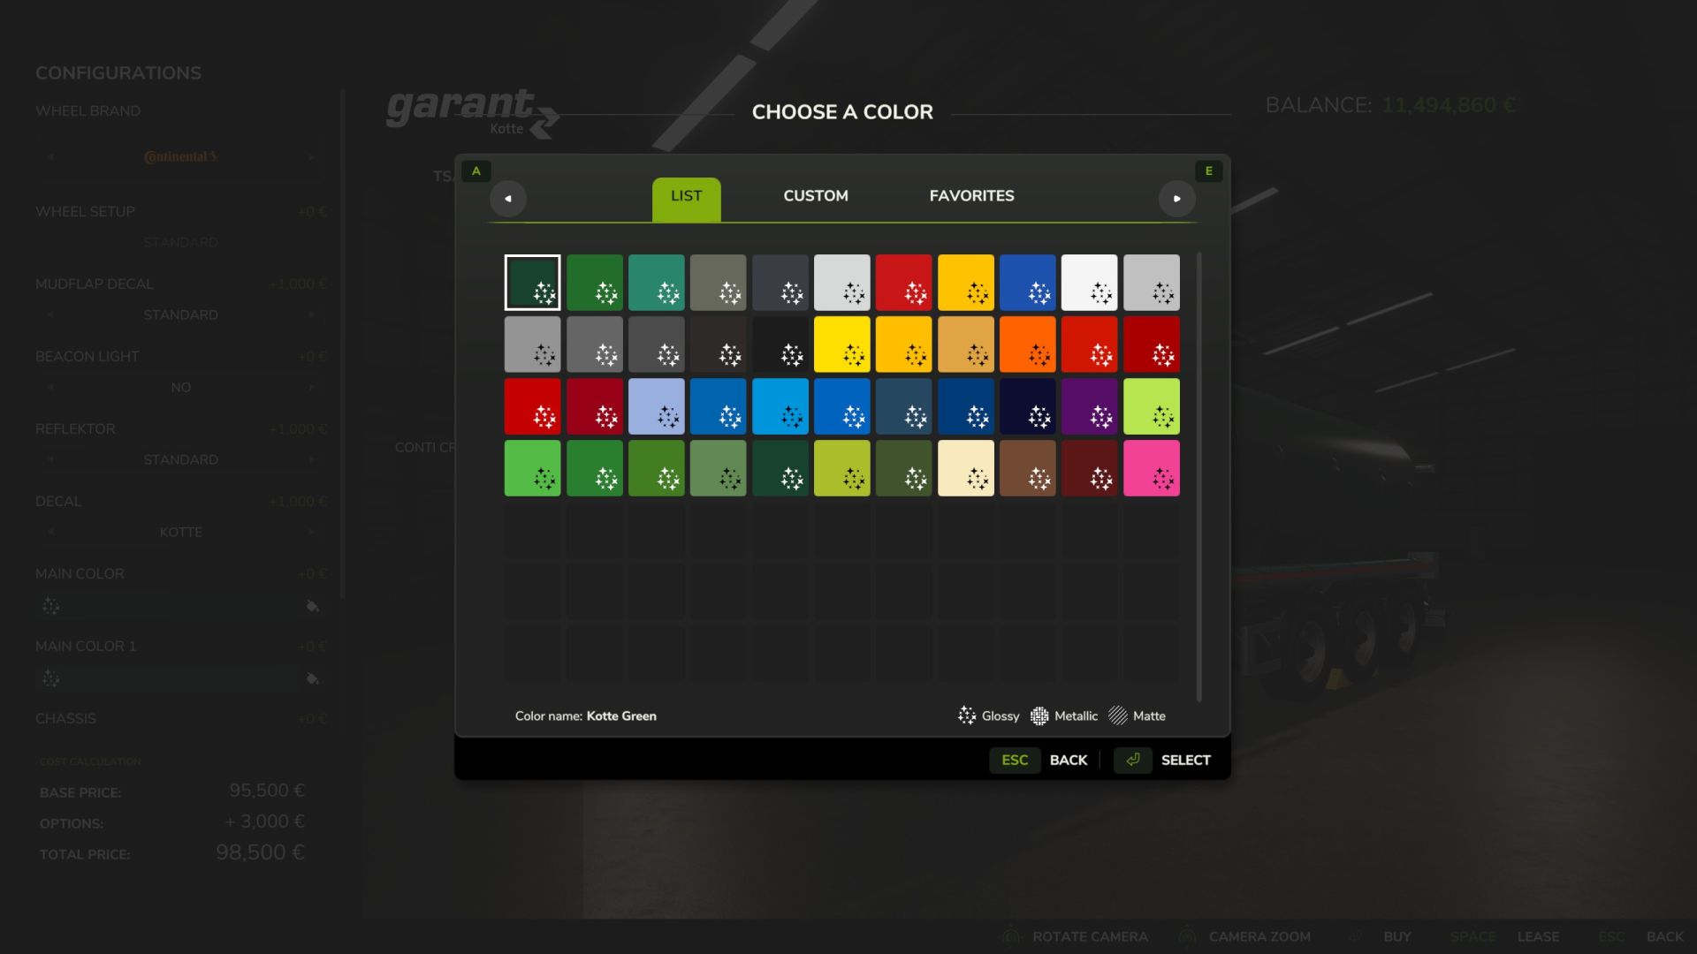1697x954 pixels.
Task: Pick the pink color swatch
Action: click(x=1151, y=468)
